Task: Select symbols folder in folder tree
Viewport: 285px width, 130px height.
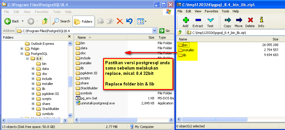Action: click(x=45, y=114)
